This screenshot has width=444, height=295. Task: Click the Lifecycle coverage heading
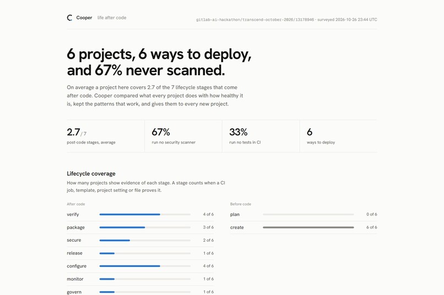(x=91, y=174)
